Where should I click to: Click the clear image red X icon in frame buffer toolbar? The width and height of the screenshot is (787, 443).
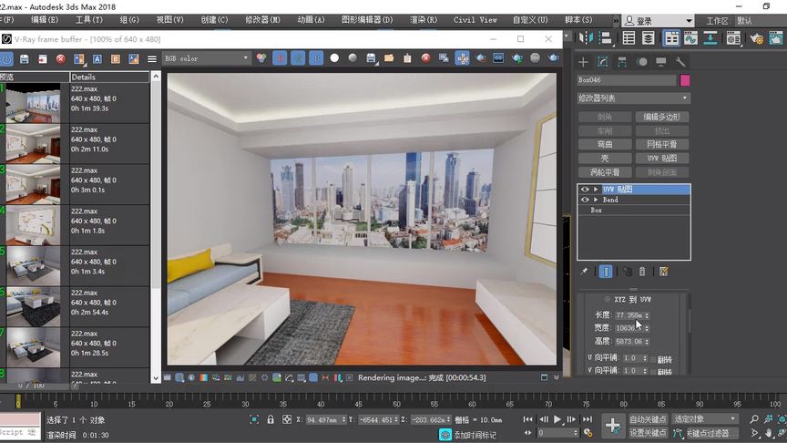point(61,58)
